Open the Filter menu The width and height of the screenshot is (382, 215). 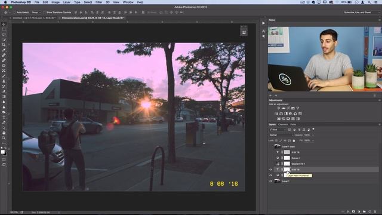tap(98, 2)
